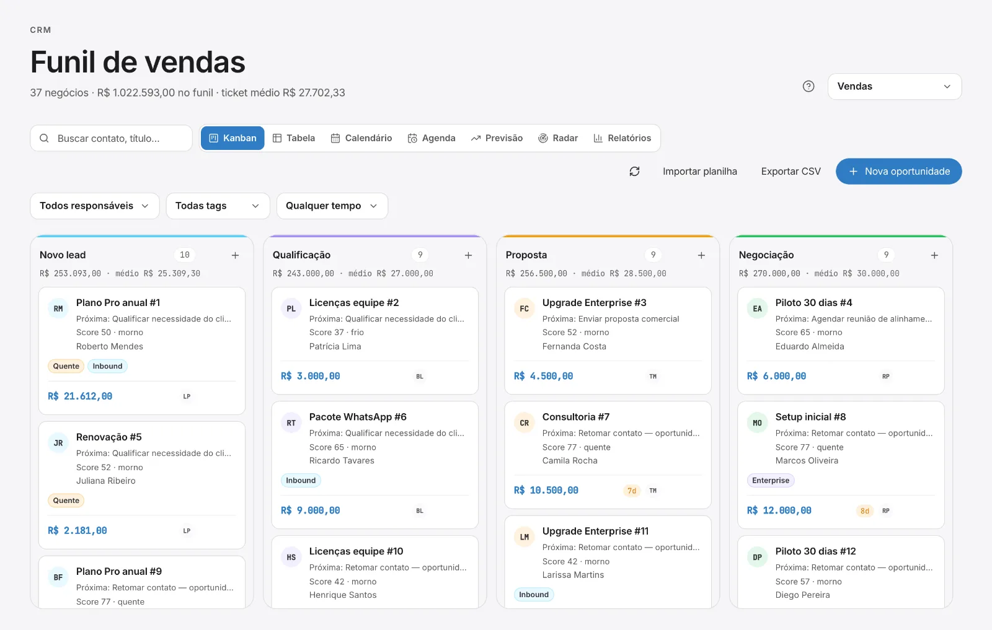The height and width of the screenshot is (630, 992).
Task: Click the help question mark icon
Action: tap(808, 87)
